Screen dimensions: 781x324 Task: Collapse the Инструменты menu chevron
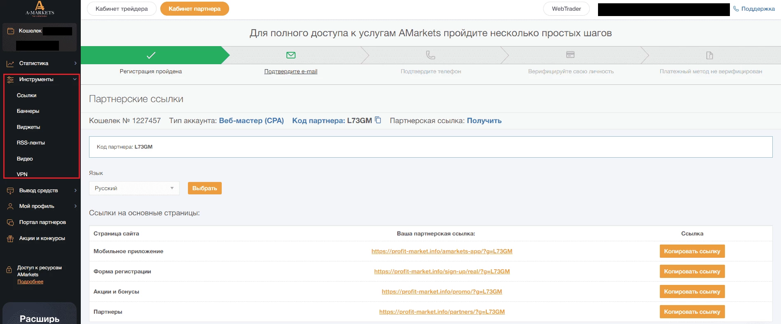pos(75,79)
